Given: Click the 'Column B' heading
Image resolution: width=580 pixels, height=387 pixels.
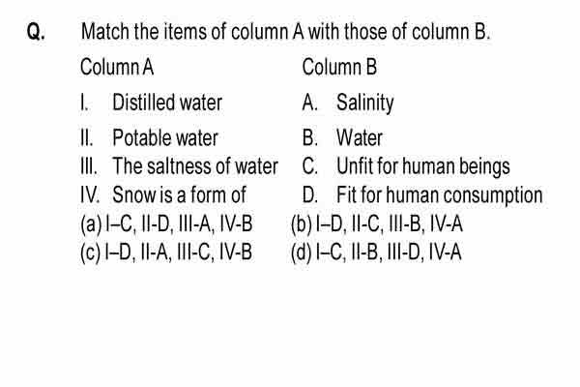Looking at the screenshot, I should (339, 67).
